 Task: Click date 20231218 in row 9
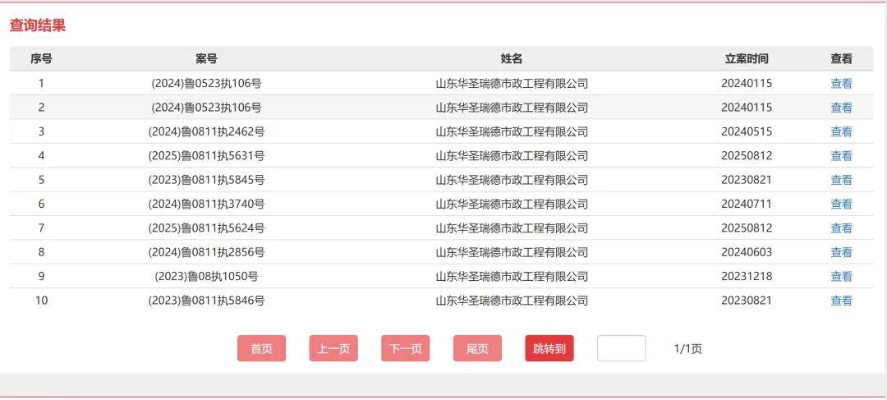[x=747, y=276]
